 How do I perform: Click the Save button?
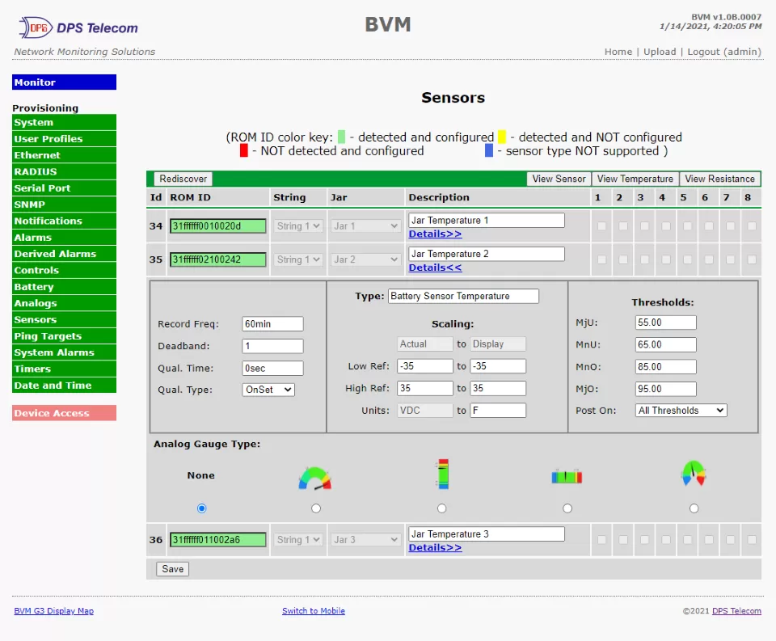click(x=172, y=569)
